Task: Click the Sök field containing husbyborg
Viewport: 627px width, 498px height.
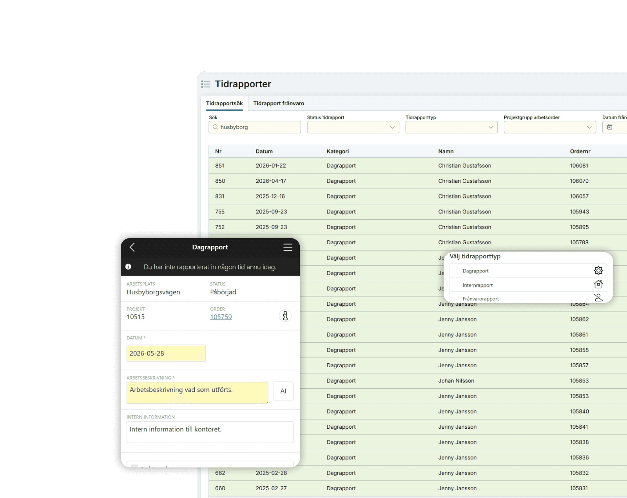Action: coord(255,127)
